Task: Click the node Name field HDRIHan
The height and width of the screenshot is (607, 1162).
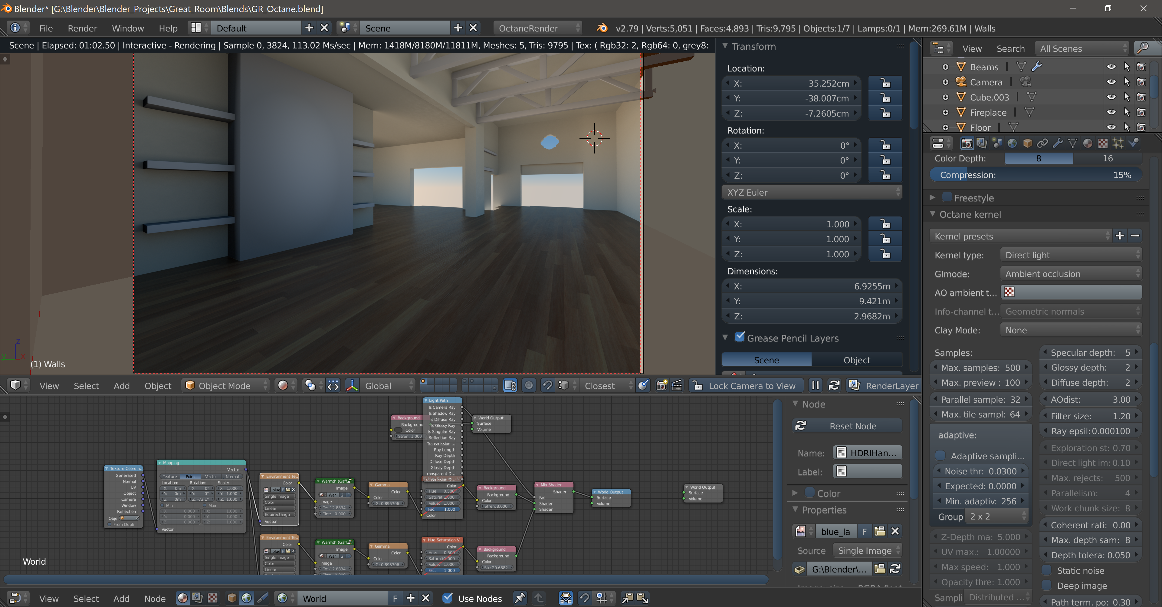Action: [x=868, y=453]
